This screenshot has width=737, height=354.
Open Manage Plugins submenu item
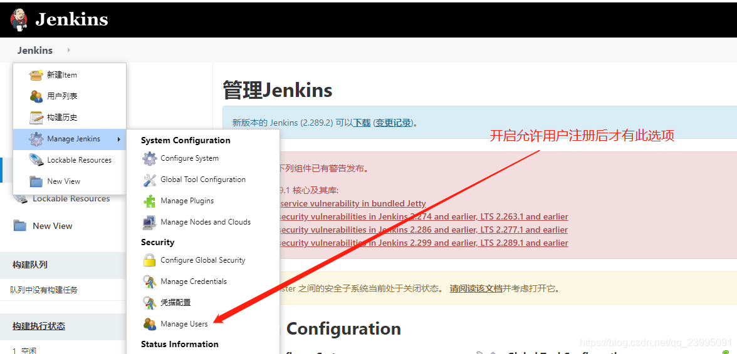187,201
